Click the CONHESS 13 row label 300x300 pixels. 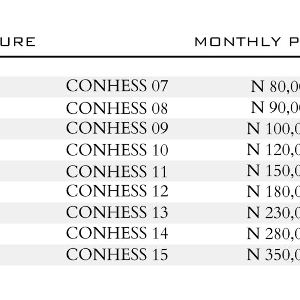(x=117, y=212)
